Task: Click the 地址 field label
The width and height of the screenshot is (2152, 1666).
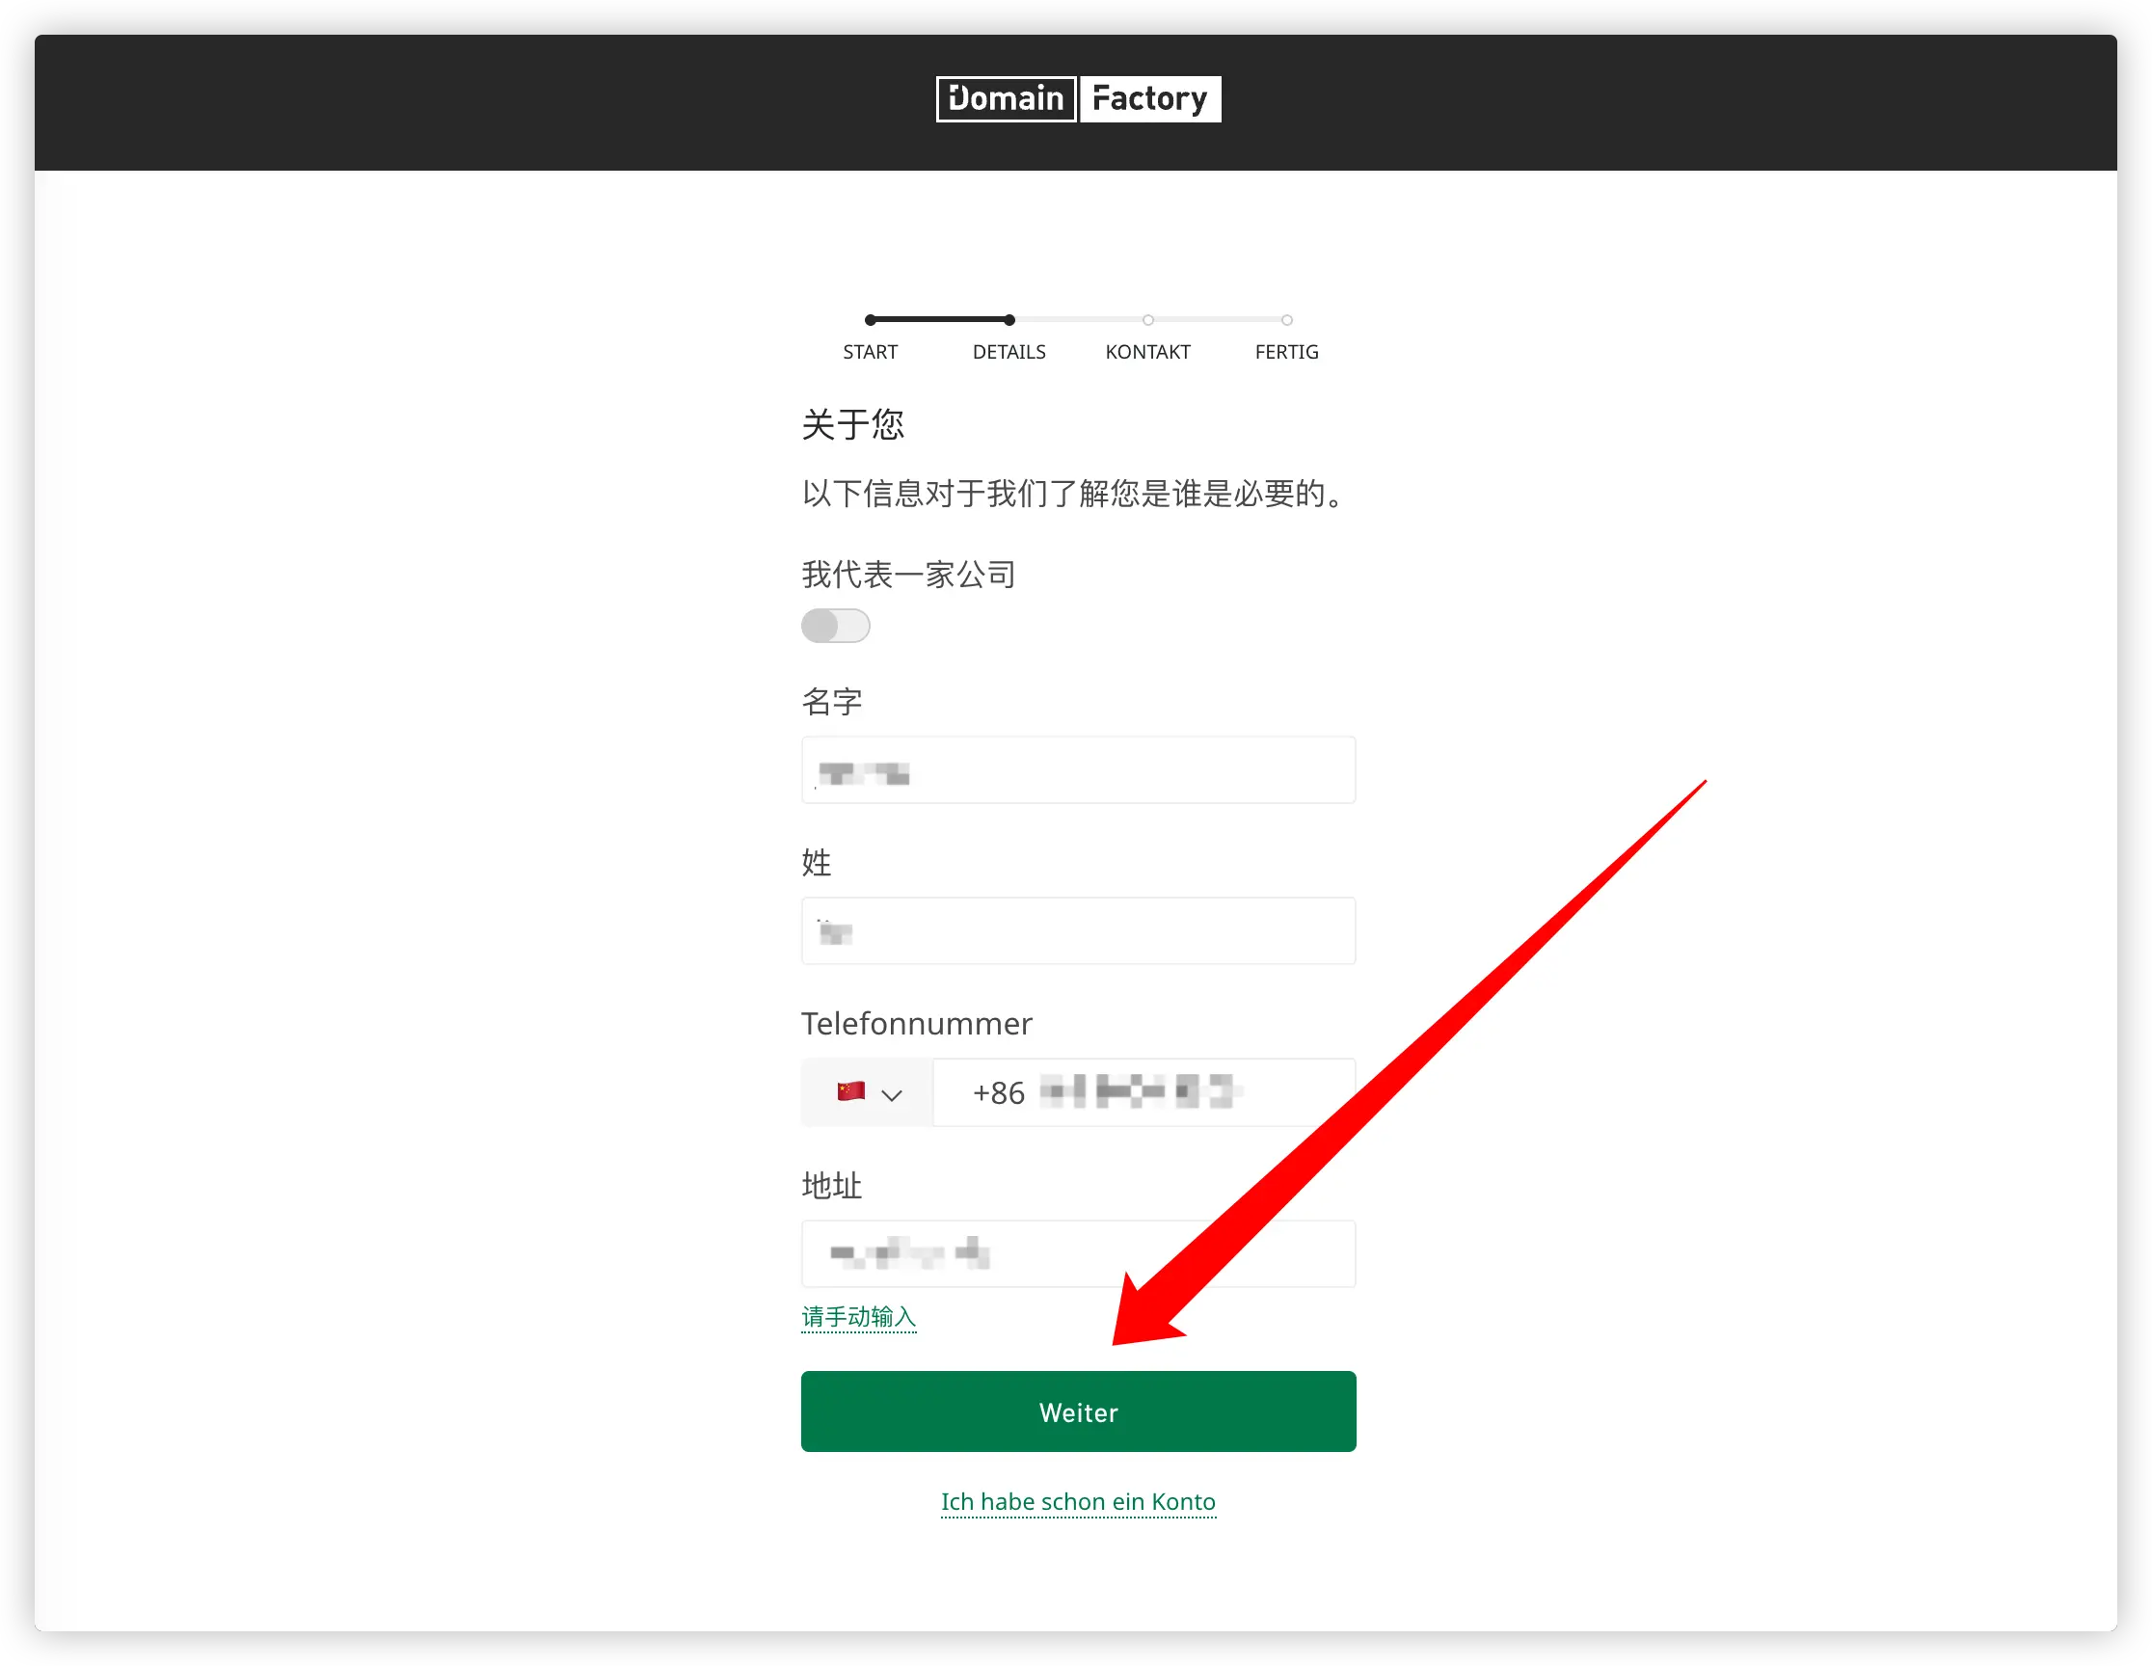Action: coord(832,1185)
